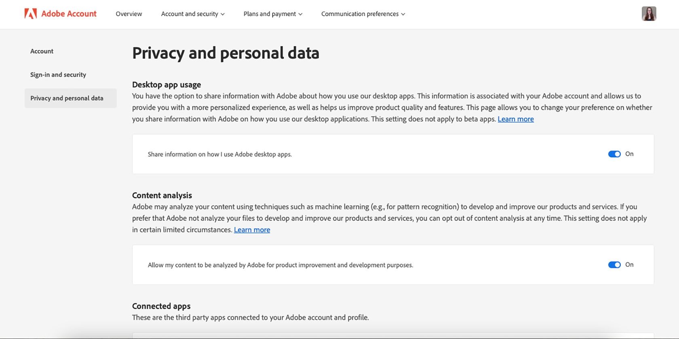
Task: Click the Content analysis section heading
Action: click(162, 195)
